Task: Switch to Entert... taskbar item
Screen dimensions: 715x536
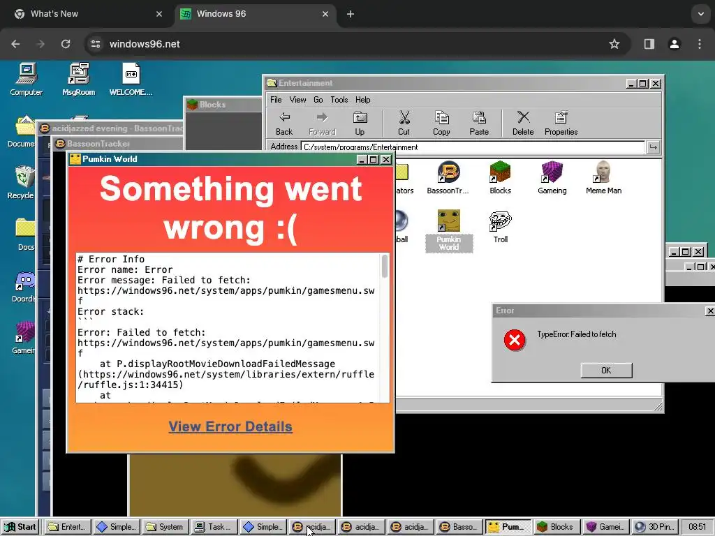Action: [x=68, y=527]
